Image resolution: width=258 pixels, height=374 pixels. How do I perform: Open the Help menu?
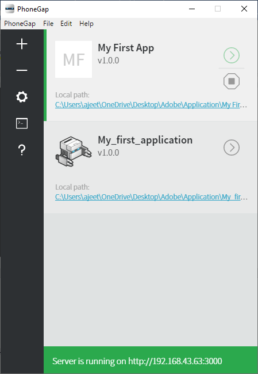[x=86, y=24]
